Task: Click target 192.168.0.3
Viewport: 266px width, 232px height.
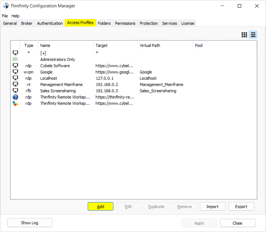Action: [x=107, y=91]
